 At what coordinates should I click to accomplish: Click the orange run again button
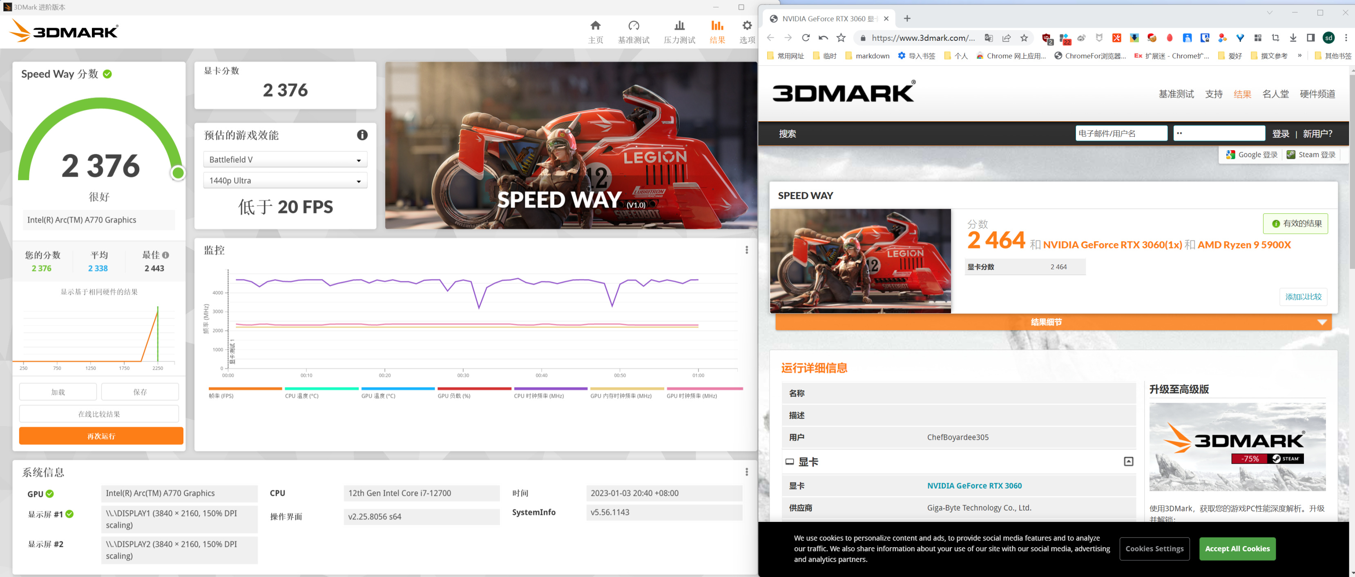101,436
